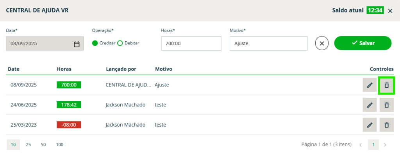Open the calendar picker in Data field
The width and height of the screenshot is (400, 157).
coord(77,44)
